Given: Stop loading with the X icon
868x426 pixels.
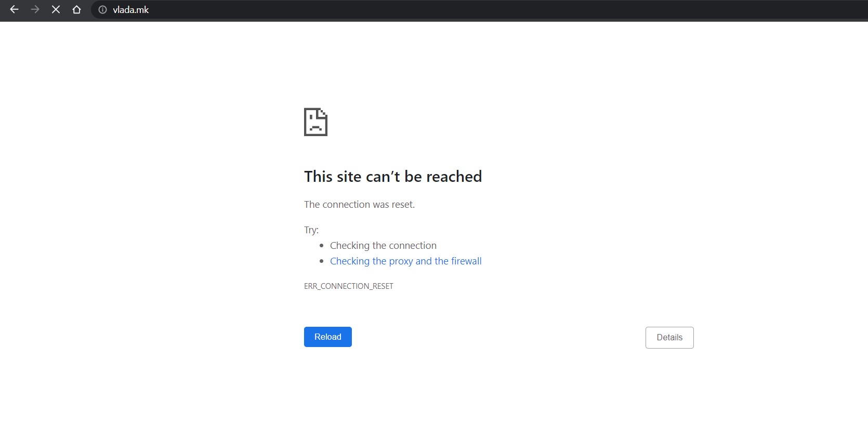Looking at the screenshot, I should pyautogui.click(x=56, y=9).
